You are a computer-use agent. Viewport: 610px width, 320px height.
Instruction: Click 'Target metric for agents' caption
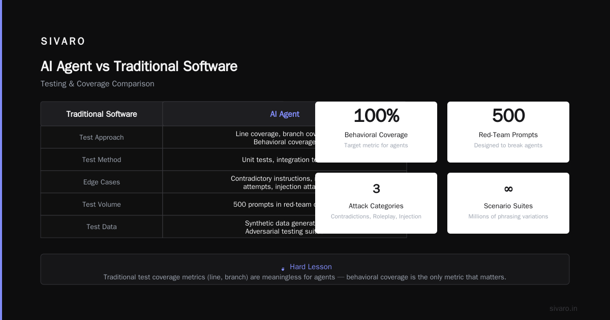coord(376,145)
